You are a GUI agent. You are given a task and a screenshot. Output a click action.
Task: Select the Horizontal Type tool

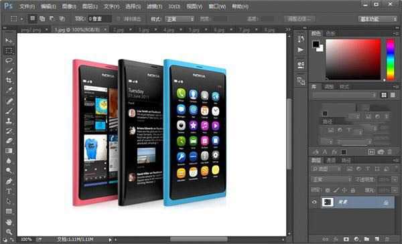tap(9, 191)
